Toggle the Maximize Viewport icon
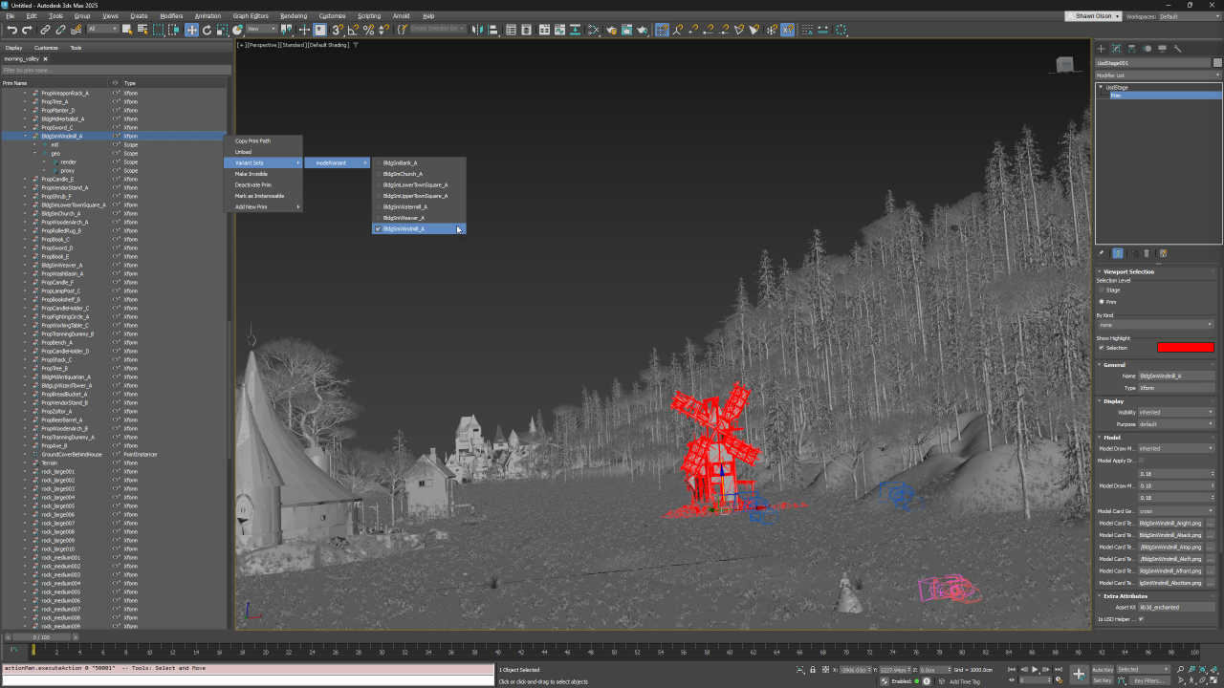The width and height of the screenshot is (1224, 688). pos(1213,679)
